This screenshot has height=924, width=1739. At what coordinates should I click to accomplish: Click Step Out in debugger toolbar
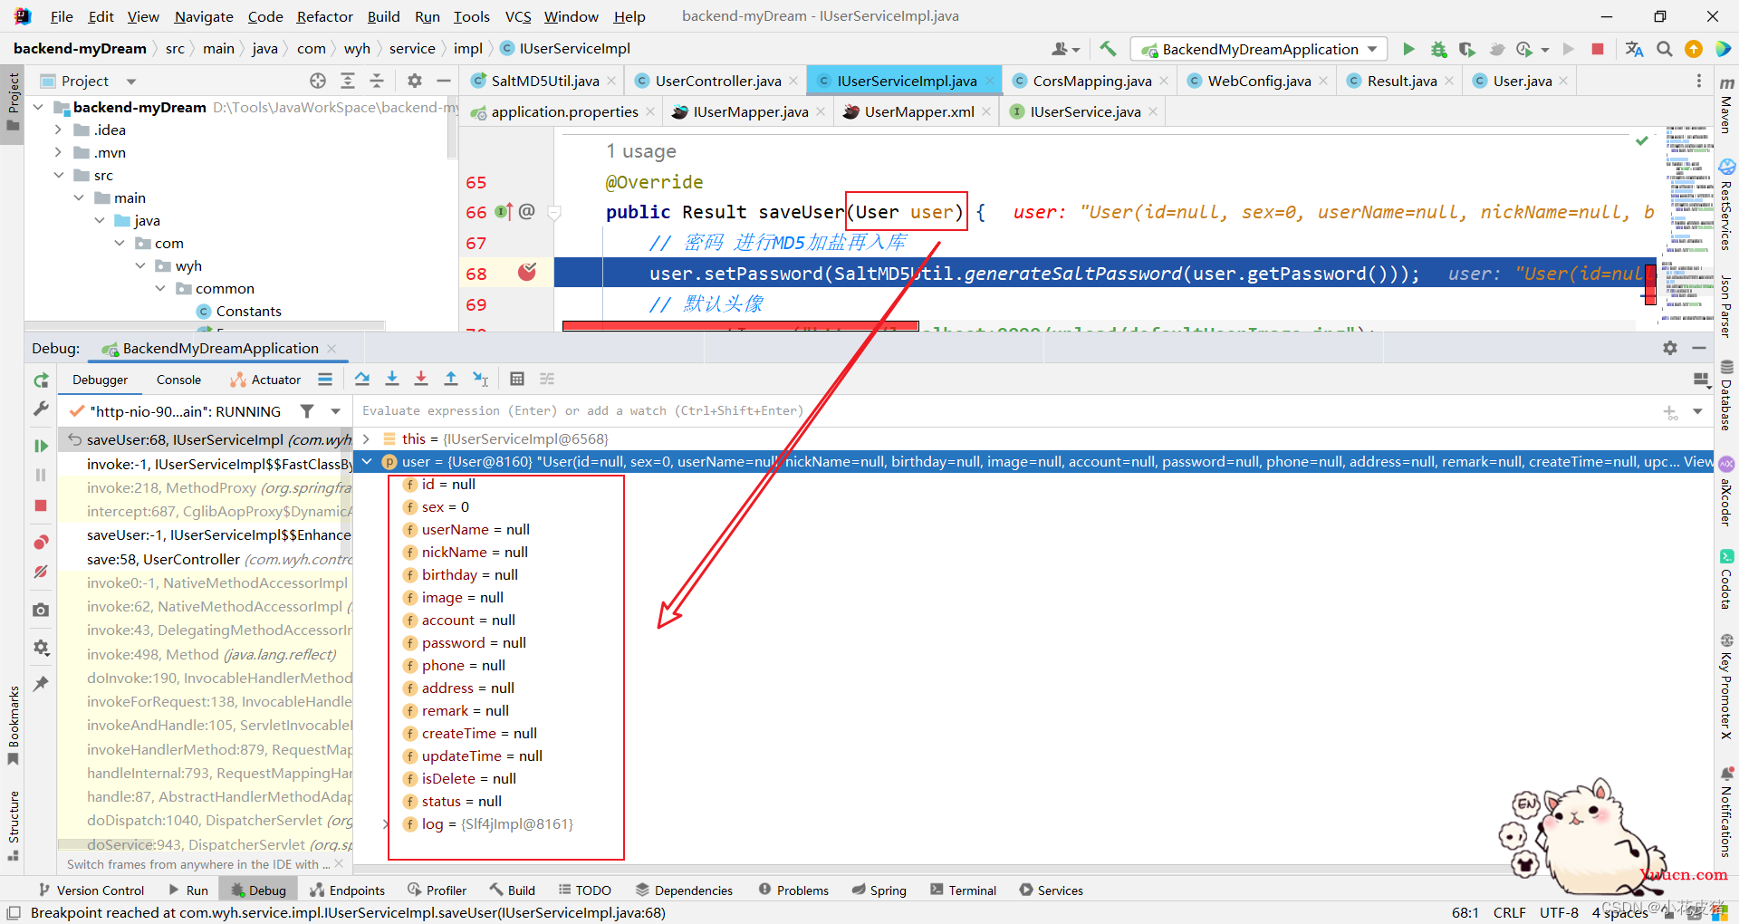(451, 379)
